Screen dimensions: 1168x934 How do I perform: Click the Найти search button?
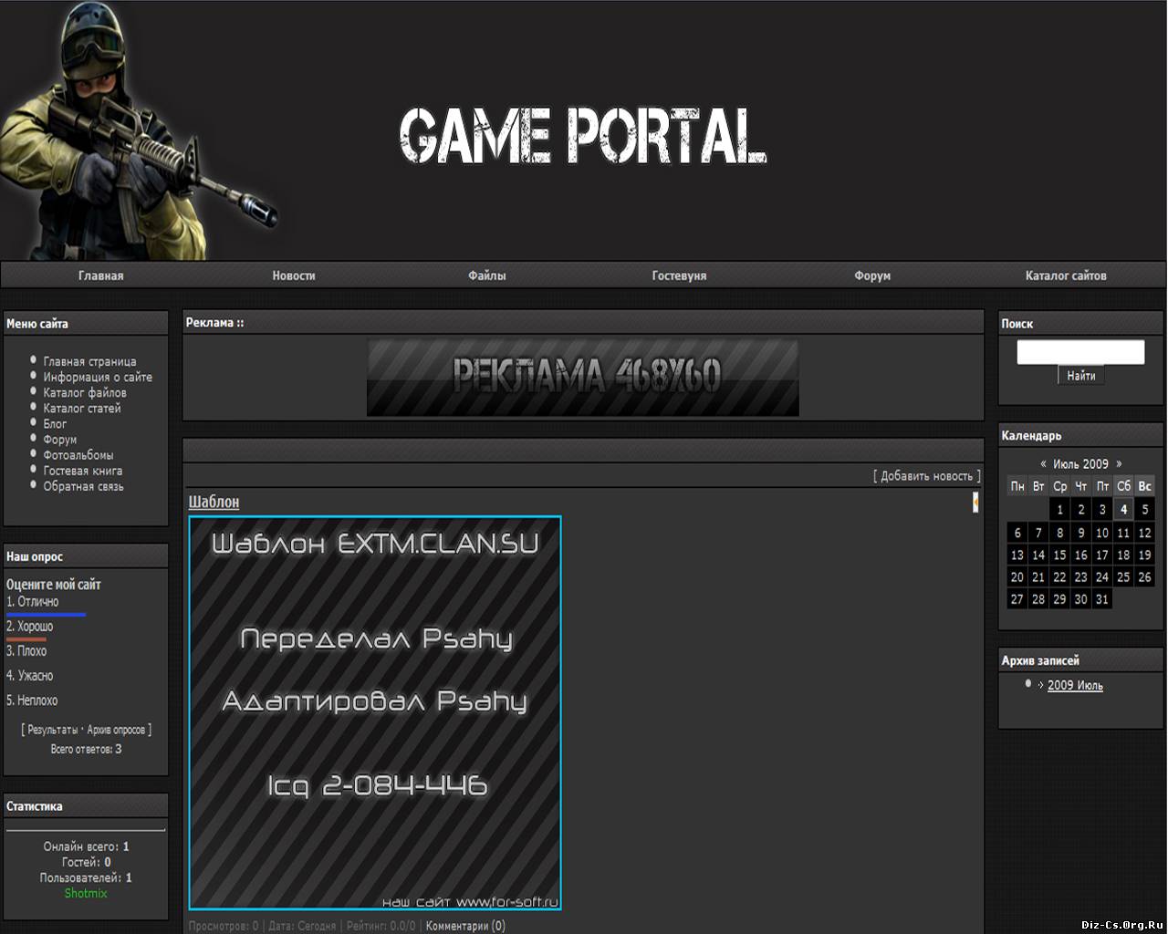[x=1080, y=376]
